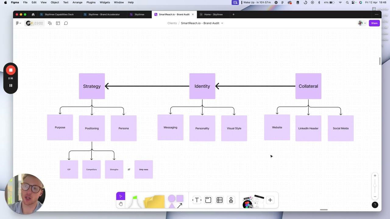Select the Collateral box

coord(308,86)
